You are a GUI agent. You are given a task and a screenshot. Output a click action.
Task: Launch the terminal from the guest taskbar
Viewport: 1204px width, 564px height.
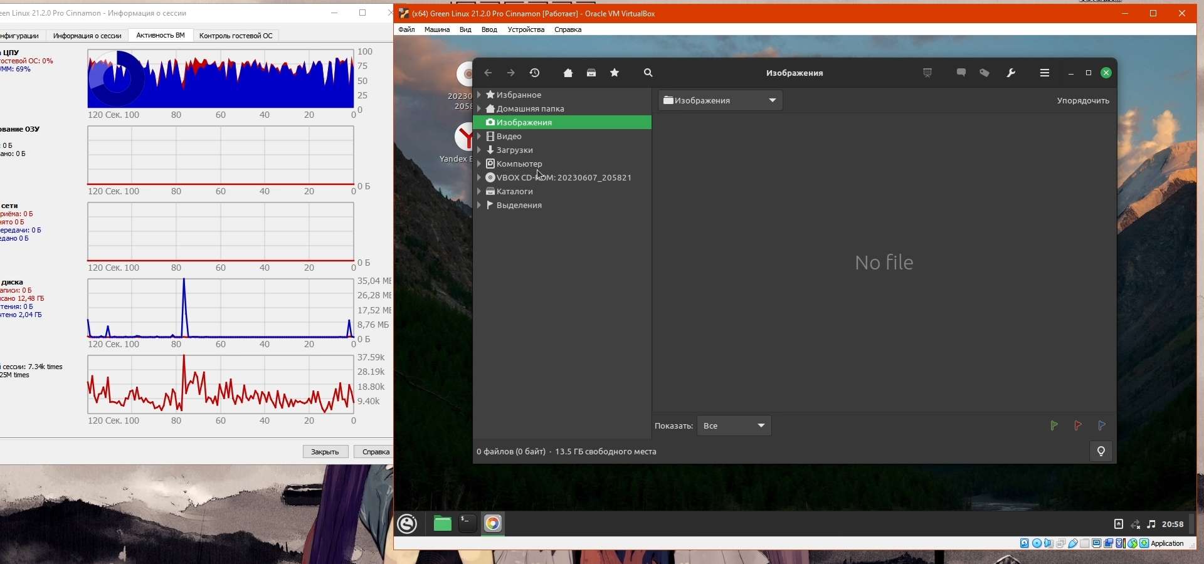point(468,523)
